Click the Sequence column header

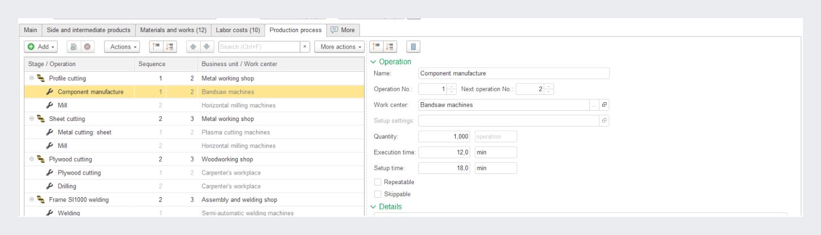pyautogui.click(x=166, y=64)
